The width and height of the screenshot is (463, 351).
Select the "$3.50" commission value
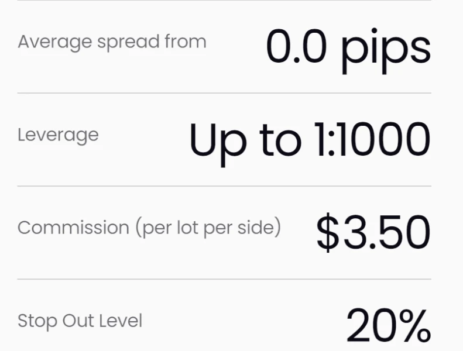click(x=373, y=233)
